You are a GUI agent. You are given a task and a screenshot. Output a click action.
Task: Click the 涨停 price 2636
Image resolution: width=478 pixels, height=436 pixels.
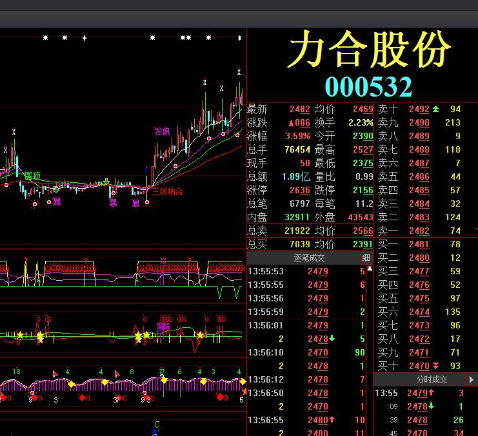coord(300,190)
